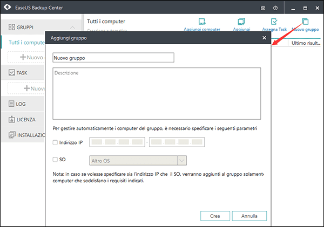Click the Descrizione text area

(x=157, y=93)
